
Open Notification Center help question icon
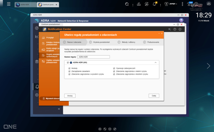coord(175,29)
